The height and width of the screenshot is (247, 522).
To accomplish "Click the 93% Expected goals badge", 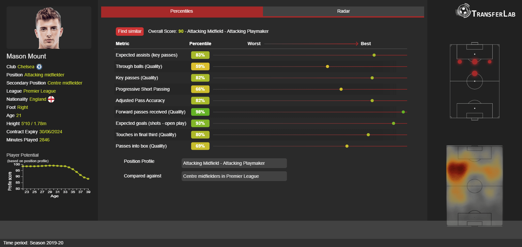I will [x=200, y=123].
